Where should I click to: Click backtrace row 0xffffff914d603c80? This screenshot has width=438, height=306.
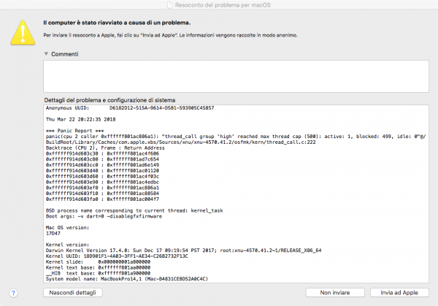pos(102,159)
